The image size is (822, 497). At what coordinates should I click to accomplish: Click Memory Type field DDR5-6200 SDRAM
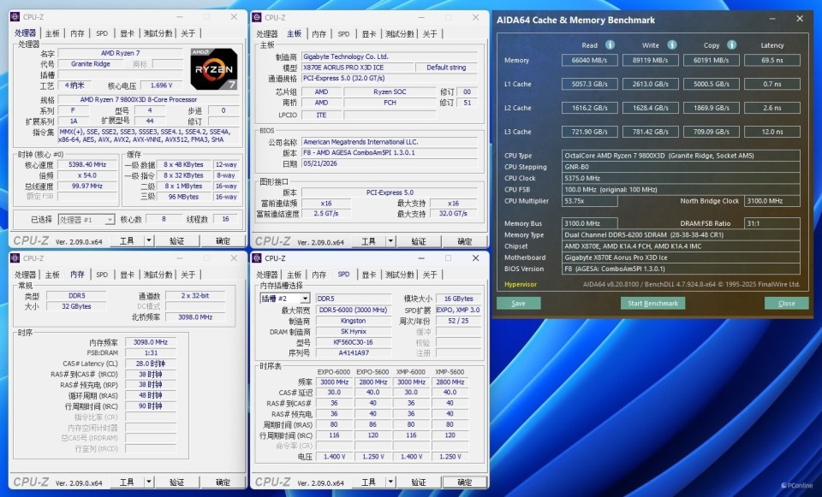681,234
